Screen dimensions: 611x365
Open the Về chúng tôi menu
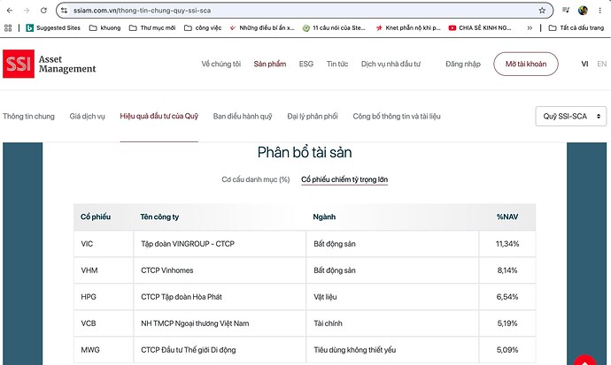pos(221,64)
